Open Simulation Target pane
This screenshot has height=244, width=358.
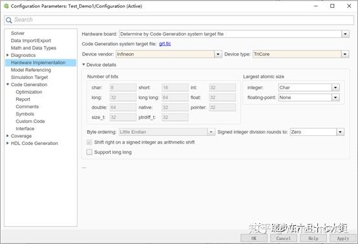(x=29, y=77)
